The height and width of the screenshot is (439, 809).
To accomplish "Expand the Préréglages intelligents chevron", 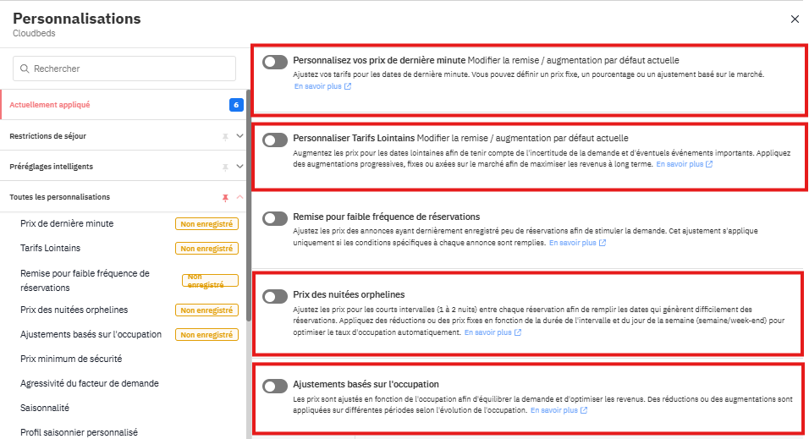I will click(239, 167).
